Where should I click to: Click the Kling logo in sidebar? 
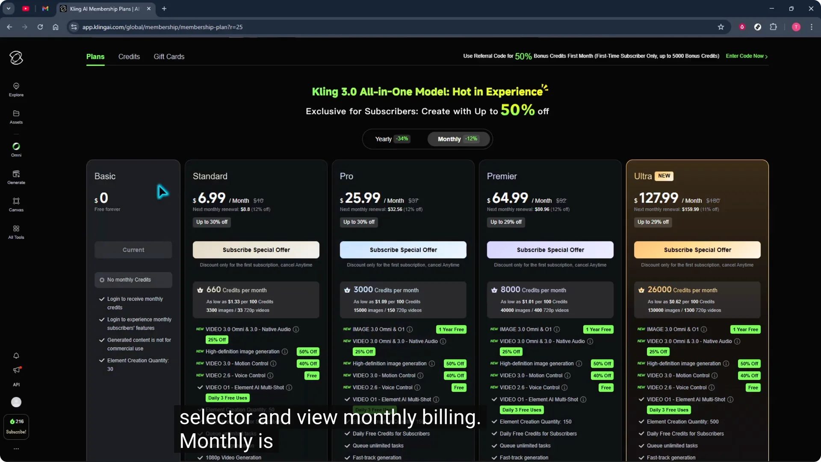(16, 58)
